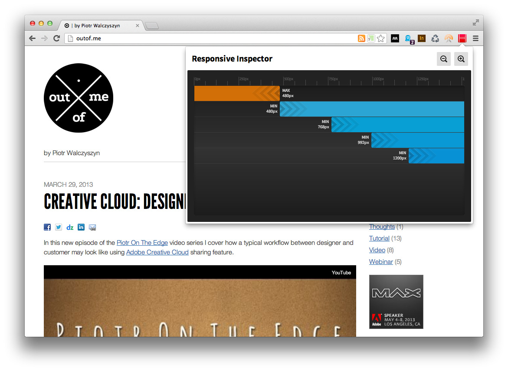This screenshot has height=371, width=508.
Task: Open the Thoughts category link
Action: click(x=382, y=227)
